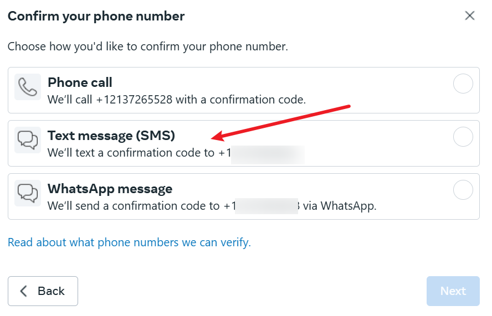Click the "Confirm your phone number" heading
492x316 pixels.
click(96, 16)
